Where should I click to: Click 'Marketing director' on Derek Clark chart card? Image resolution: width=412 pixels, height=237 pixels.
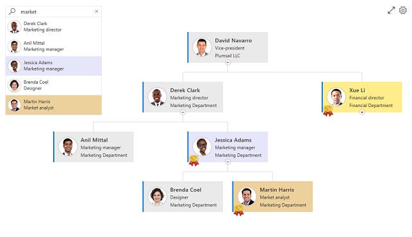click(x=189, y=98)
